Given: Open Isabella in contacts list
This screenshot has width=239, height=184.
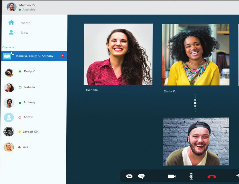Looking at the screenshot, I should (29, 87).
